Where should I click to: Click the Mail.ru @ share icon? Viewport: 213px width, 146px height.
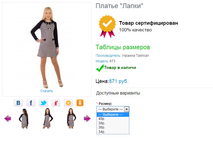(x=68, y=103)
